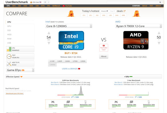Open the FPS tab in top nav
This screenshot has width=167, height=113.
coord(49,6)
